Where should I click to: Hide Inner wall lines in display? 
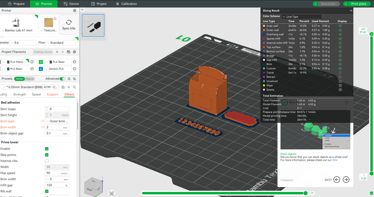(x=340, y=26)
